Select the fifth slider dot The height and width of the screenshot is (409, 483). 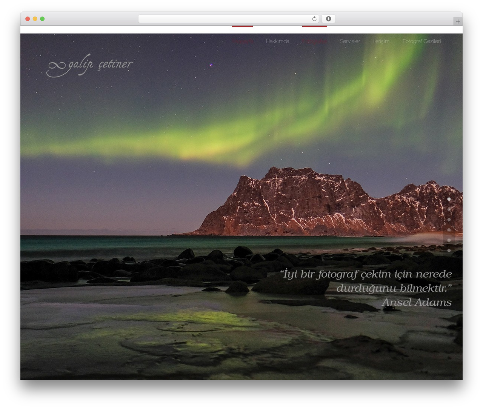449,240
